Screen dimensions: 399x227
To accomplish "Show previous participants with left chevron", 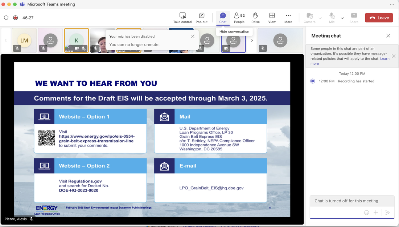I will pyautogui.click(x=6, y=40).
